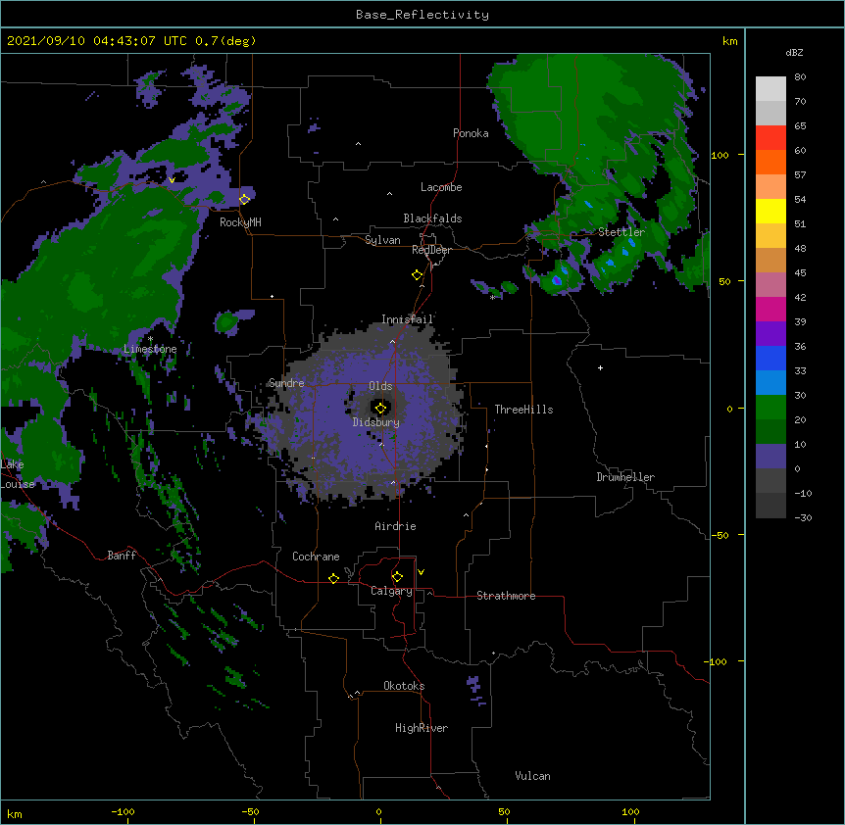Click the yellow diamond marker above Calgary label

397,576
